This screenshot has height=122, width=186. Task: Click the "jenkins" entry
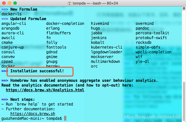[99, 38]
